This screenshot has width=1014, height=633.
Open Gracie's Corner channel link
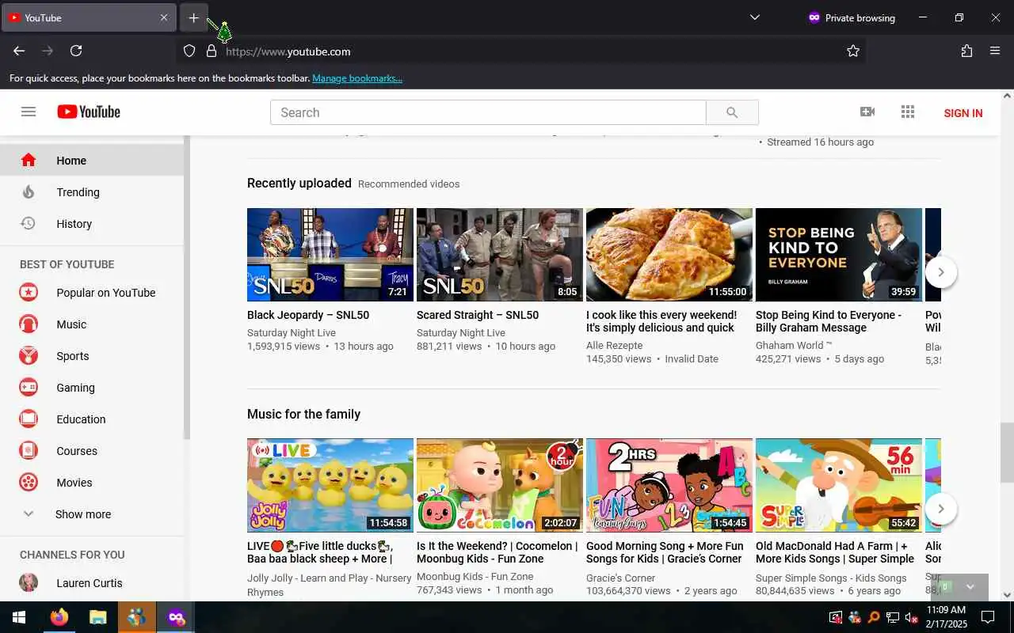[x=621, y=578]
